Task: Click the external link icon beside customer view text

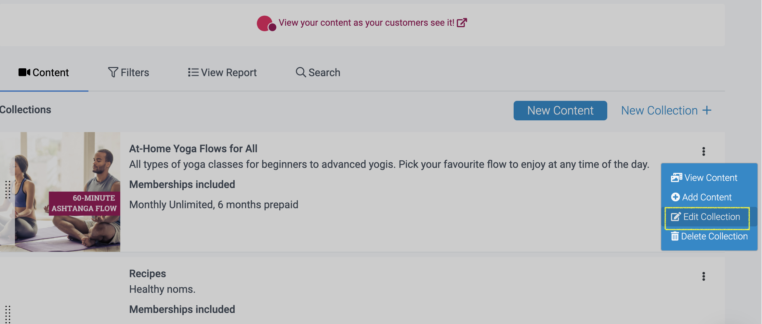Action: [x=462, y=23]
